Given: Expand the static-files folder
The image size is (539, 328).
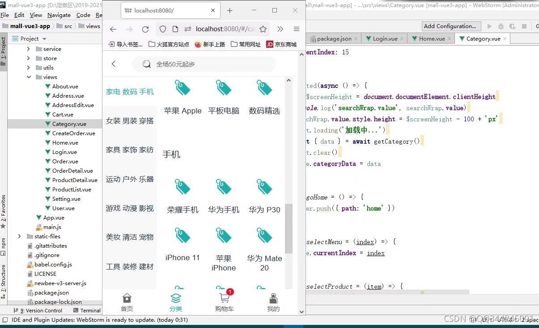Looking at the screenshot, I should 20,237.
